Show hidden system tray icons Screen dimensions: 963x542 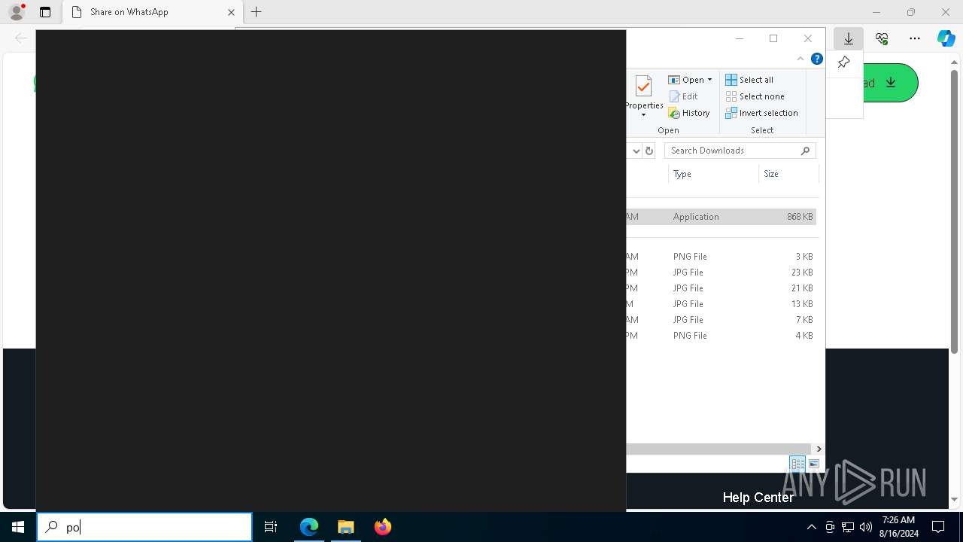[x=811, y=527]
